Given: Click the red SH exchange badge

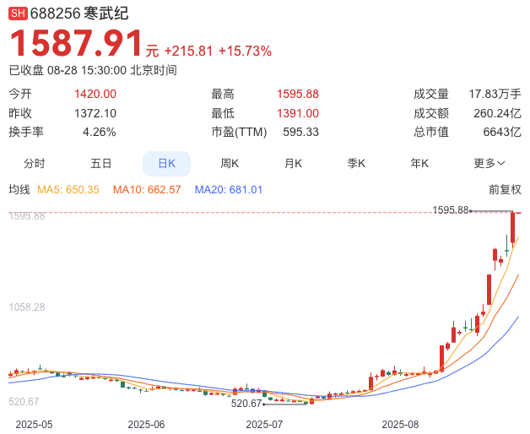Looking at the screenshot, I should (18, 14).
